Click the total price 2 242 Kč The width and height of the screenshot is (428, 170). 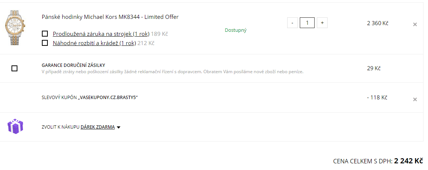408,161
